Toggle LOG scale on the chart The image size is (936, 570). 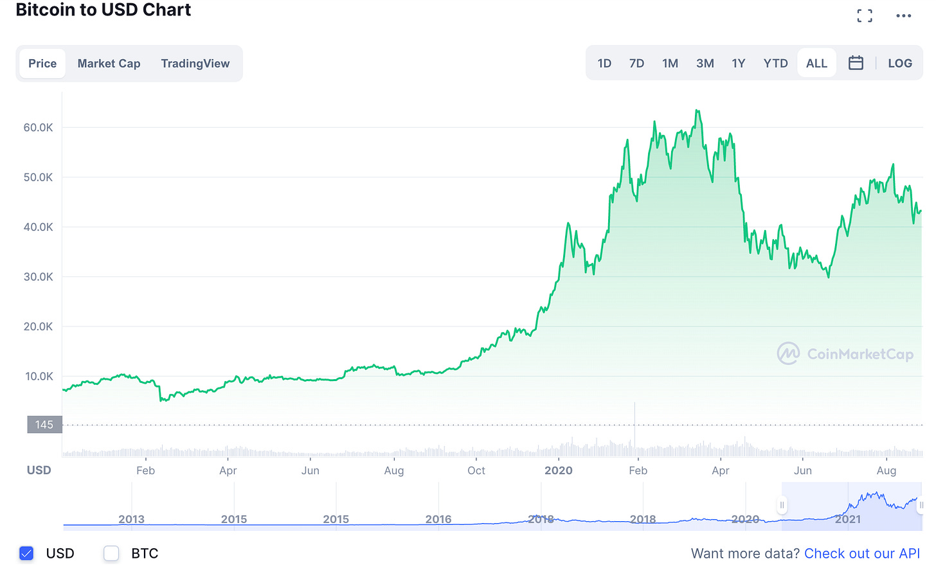pos(900,64)
